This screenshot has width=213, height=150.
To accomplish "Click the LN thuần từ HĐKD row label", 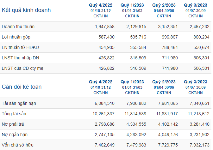I will pos(20,47).
